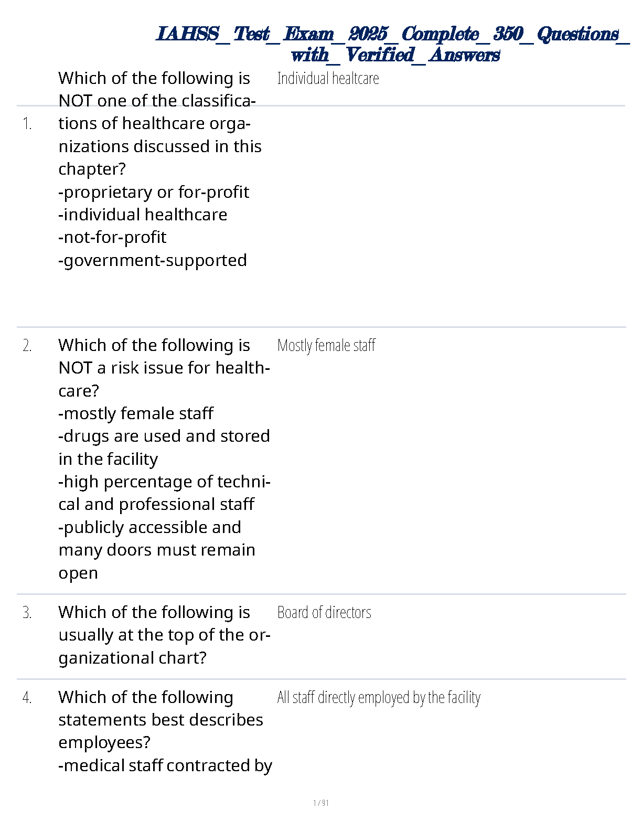Click the answer 'Board of directors'
The height and width of the screenshot is (831, 642).
pos(324,613)
